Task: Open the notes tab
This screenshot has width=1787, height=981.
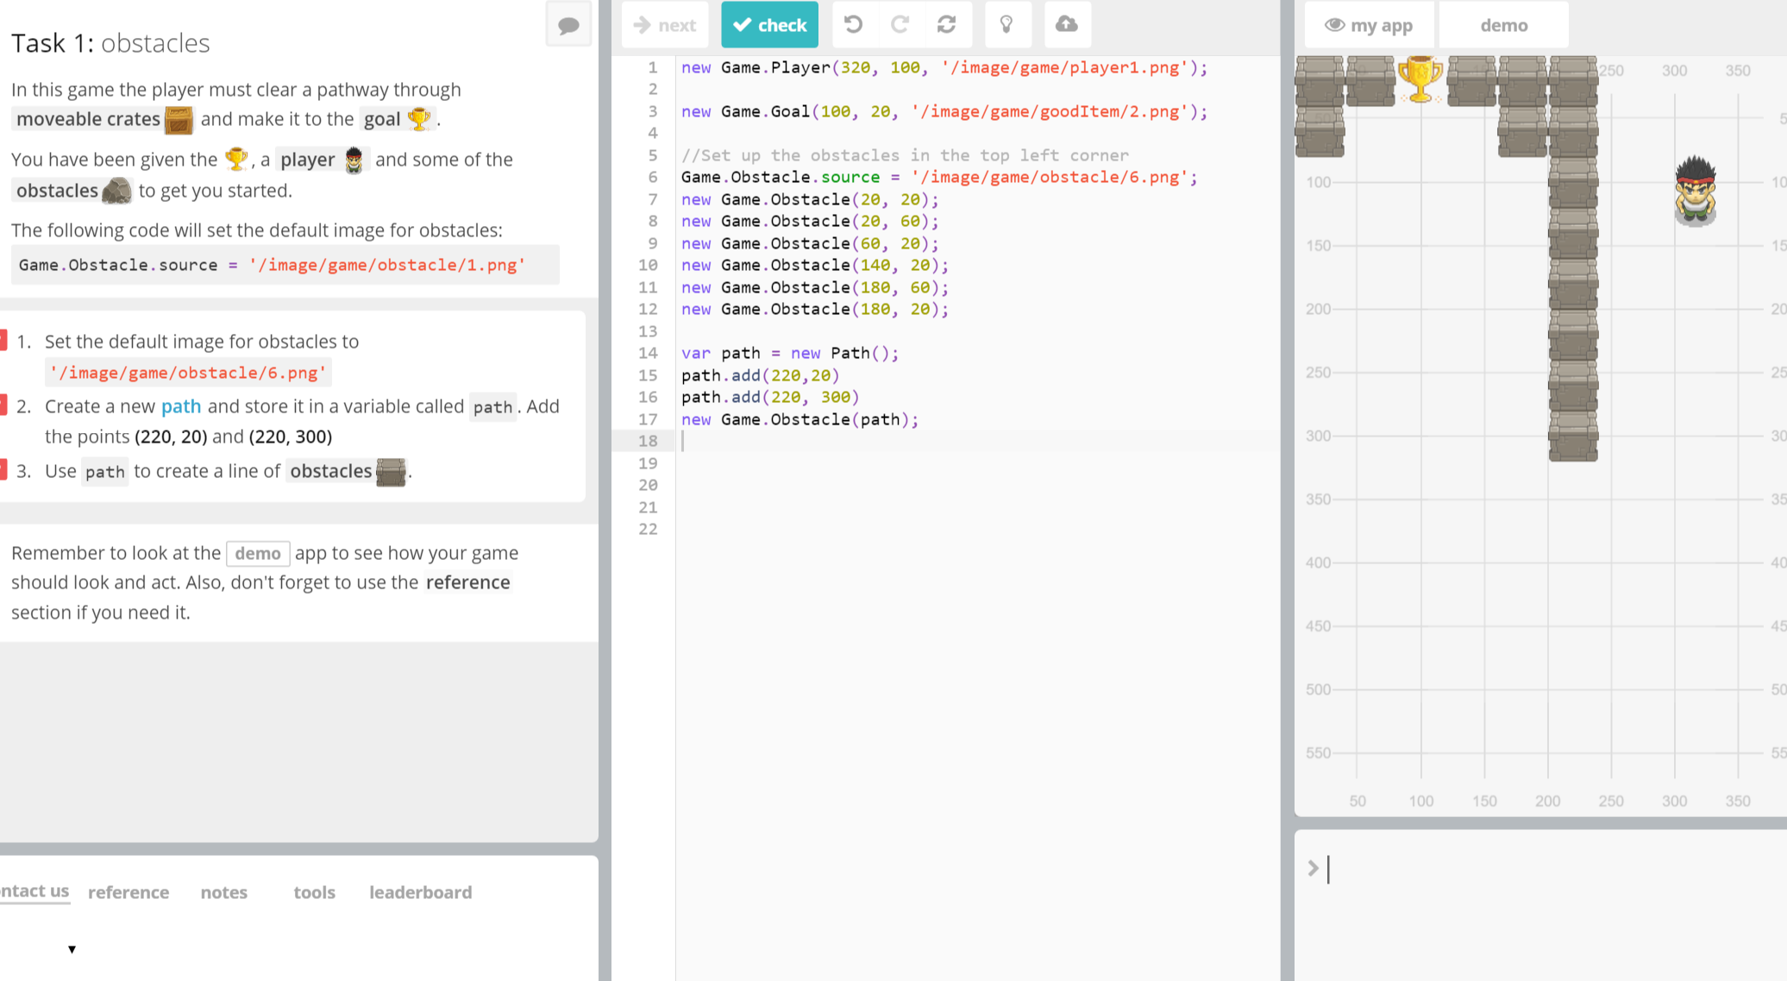Action: [x=224, y=892]
